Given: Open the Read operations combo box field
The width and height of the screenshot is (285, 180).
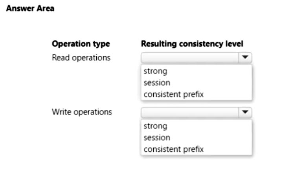Looking at the screenshot, I should pyautogui.click(x=196, y=58).
